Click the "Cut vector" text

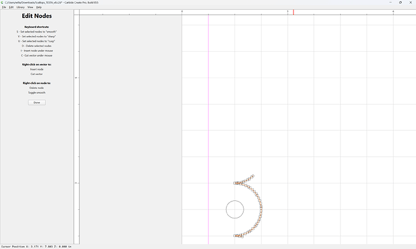pos(37,74)
